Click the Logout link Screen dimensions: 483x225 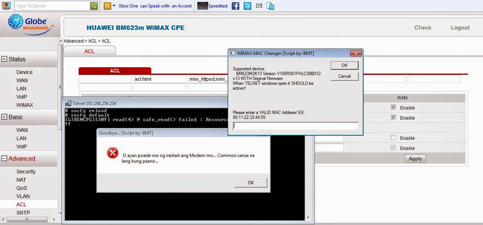tap(460, 28)
